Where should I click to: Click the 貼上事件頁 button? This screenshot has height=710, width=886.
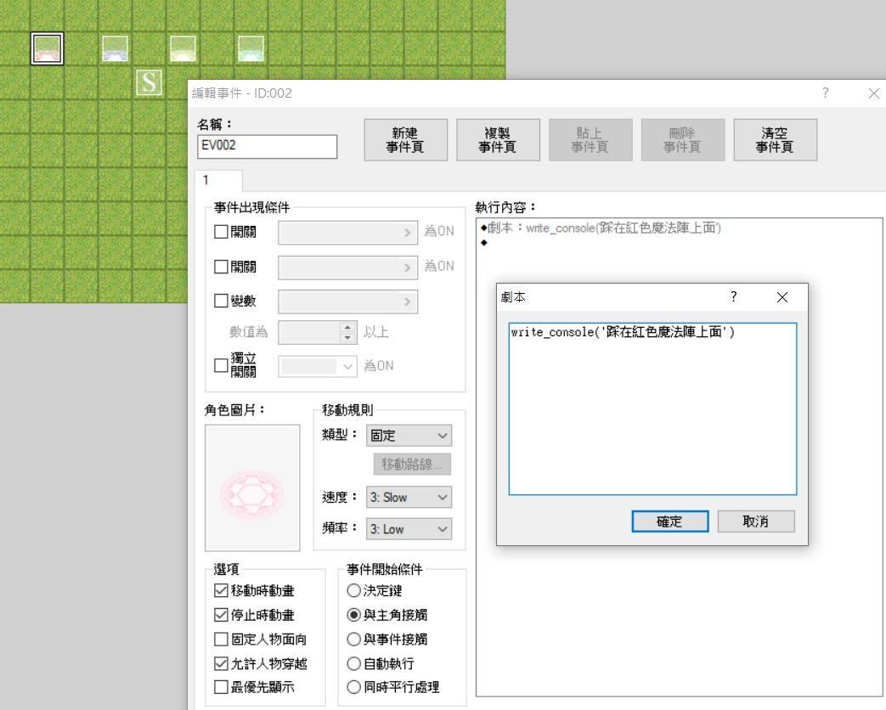coord(590,140)
